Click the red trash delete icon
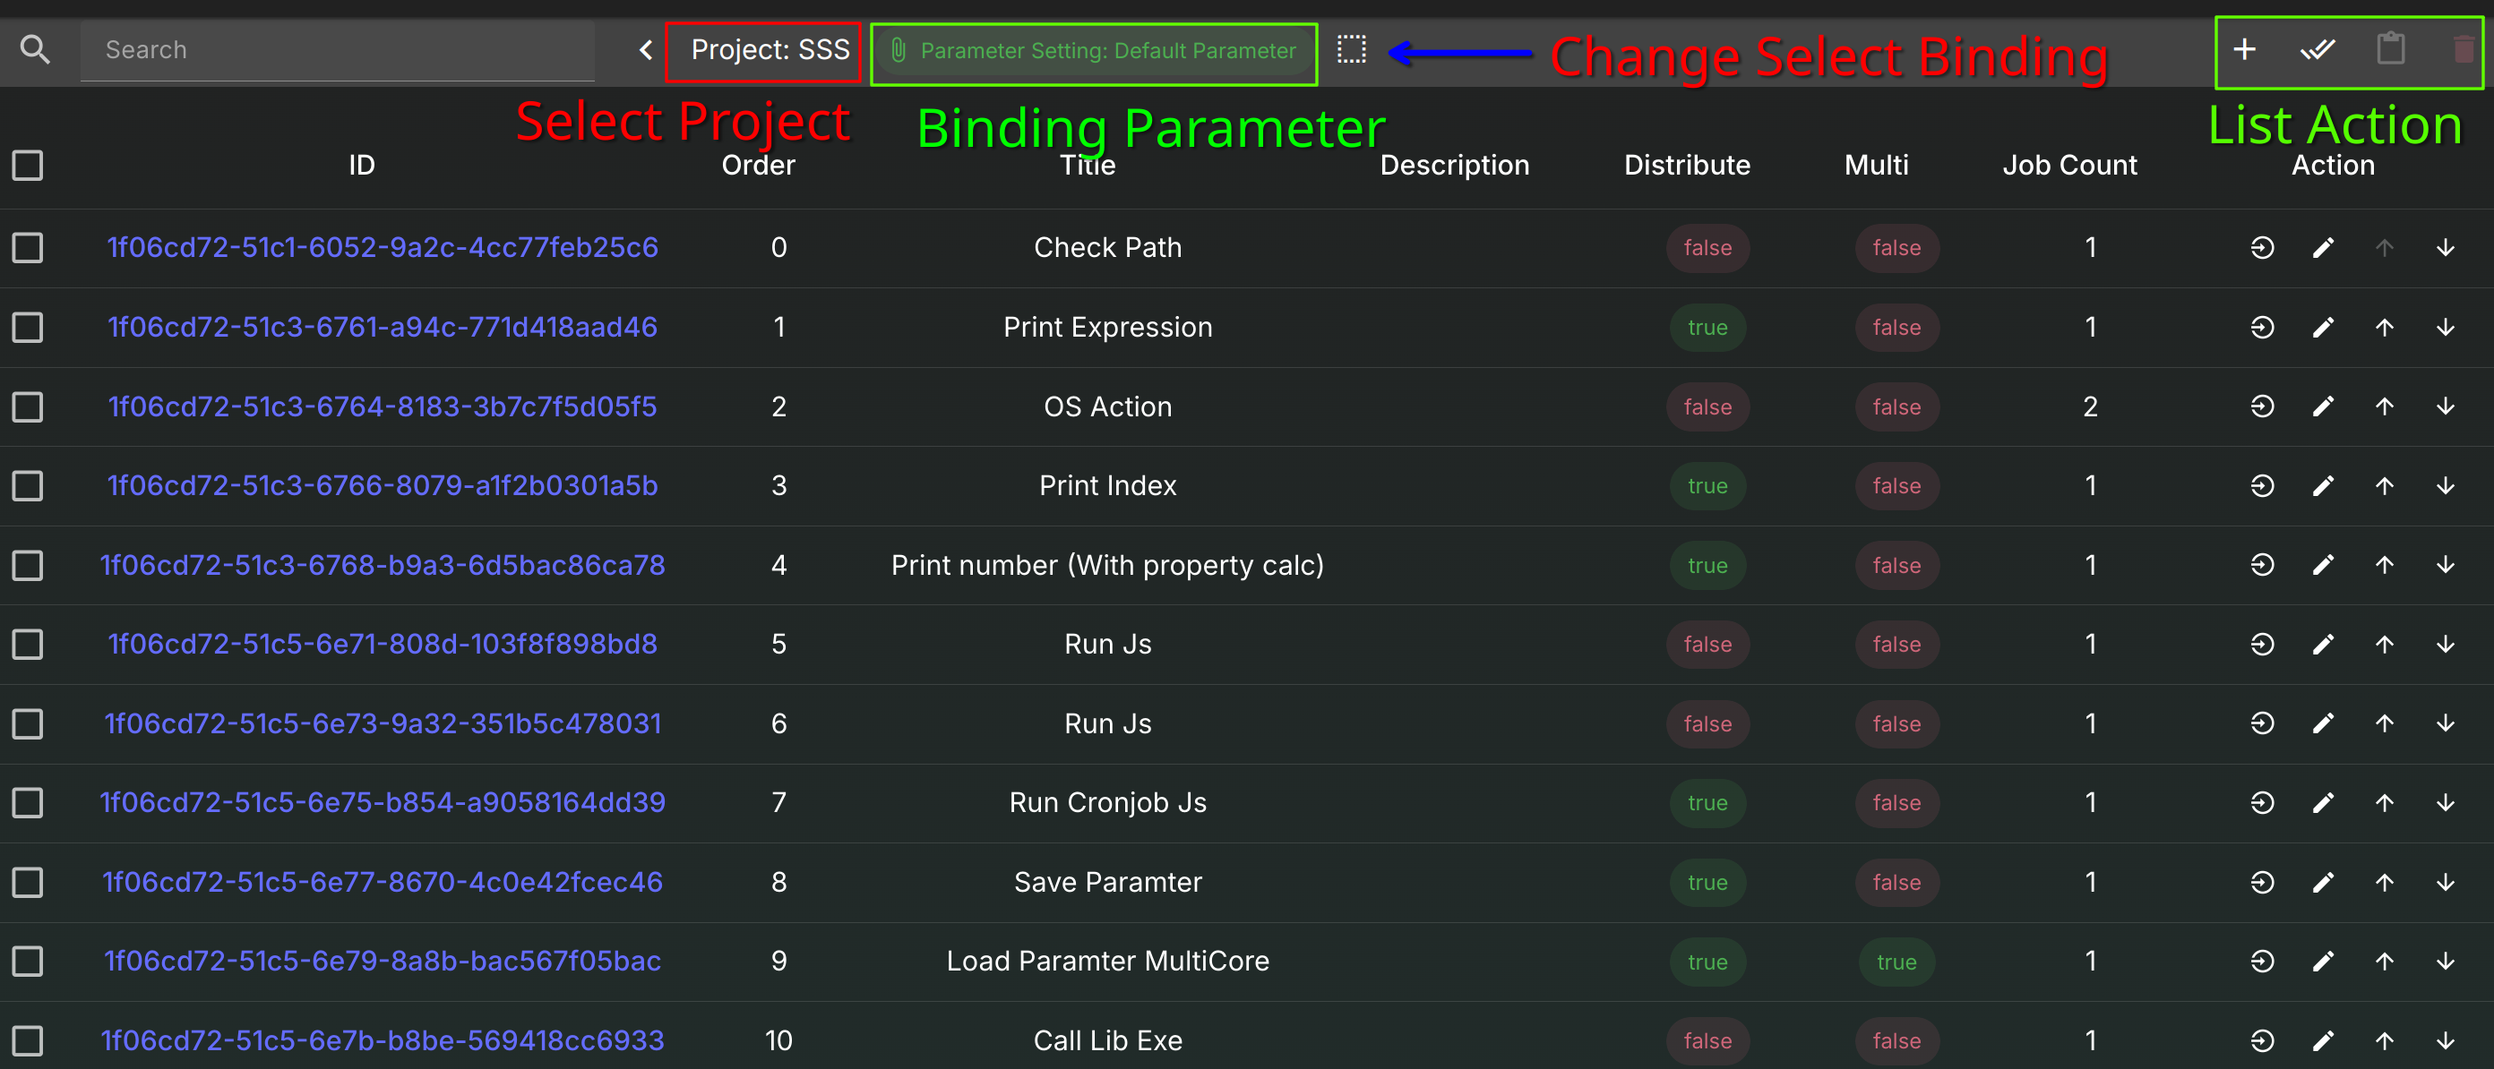Screen dimensions: 2494x1069 pos(2462,49)
